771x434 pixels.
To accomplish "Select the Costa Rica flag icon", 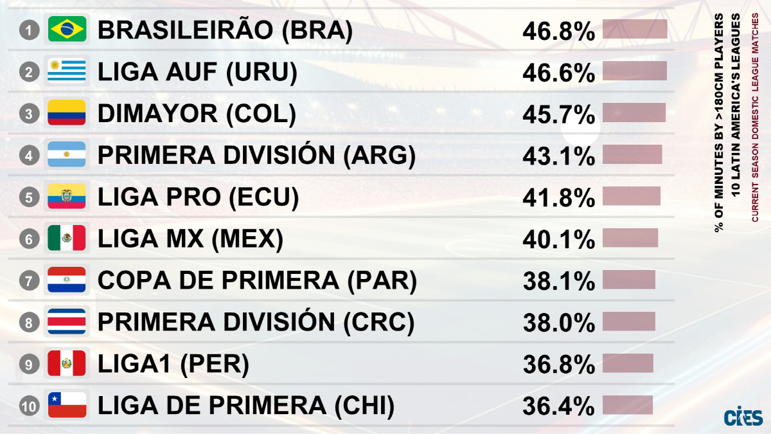I will 67,322.
